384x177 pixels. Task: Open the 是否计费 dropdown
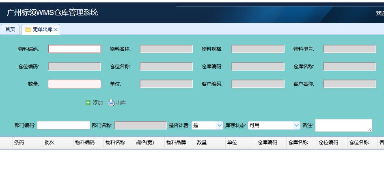click(207, 125)
